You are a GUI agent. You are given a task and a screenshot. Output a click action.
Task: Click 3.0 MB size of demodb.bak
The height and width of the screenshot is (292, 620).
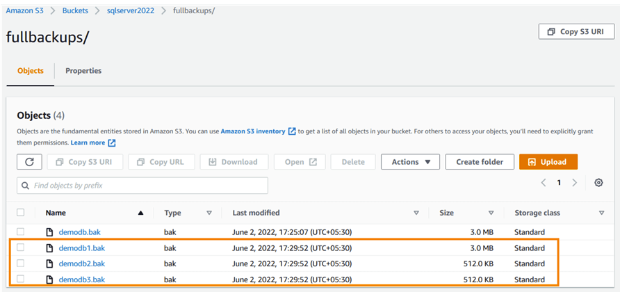point(480,232)
